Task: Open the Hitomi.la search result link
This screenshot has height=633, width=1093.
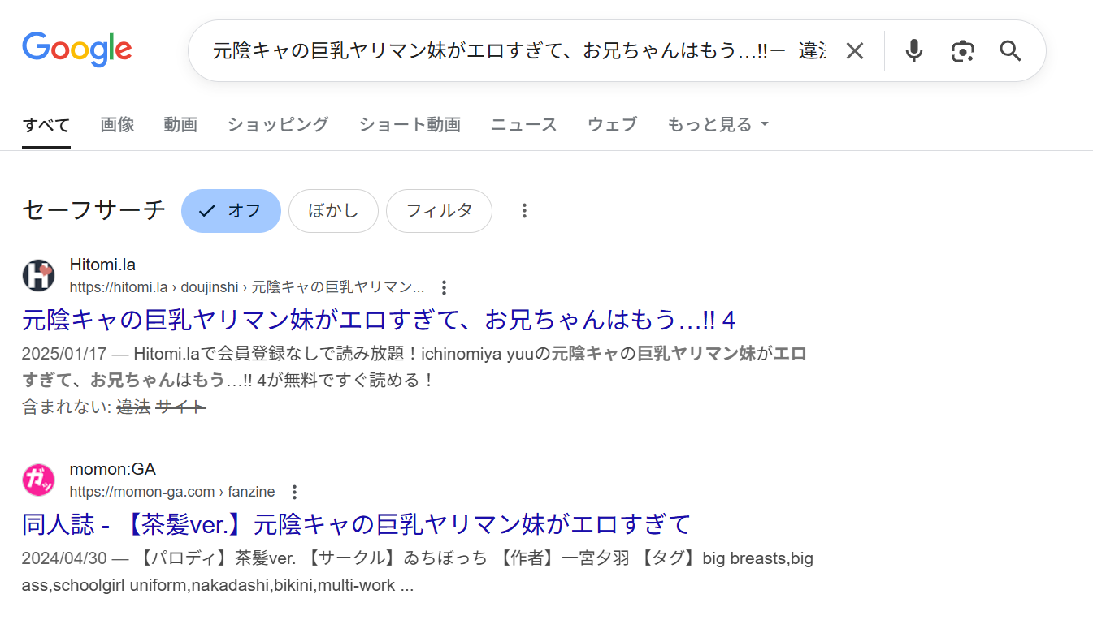Action: (x=378, y=320)
